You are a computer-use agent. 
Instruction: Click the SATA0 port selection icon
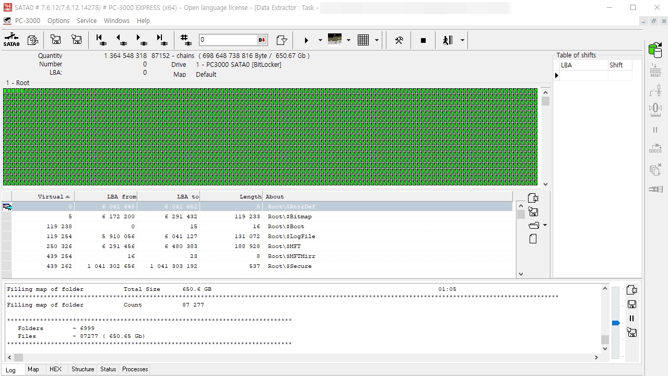point(11,40)
